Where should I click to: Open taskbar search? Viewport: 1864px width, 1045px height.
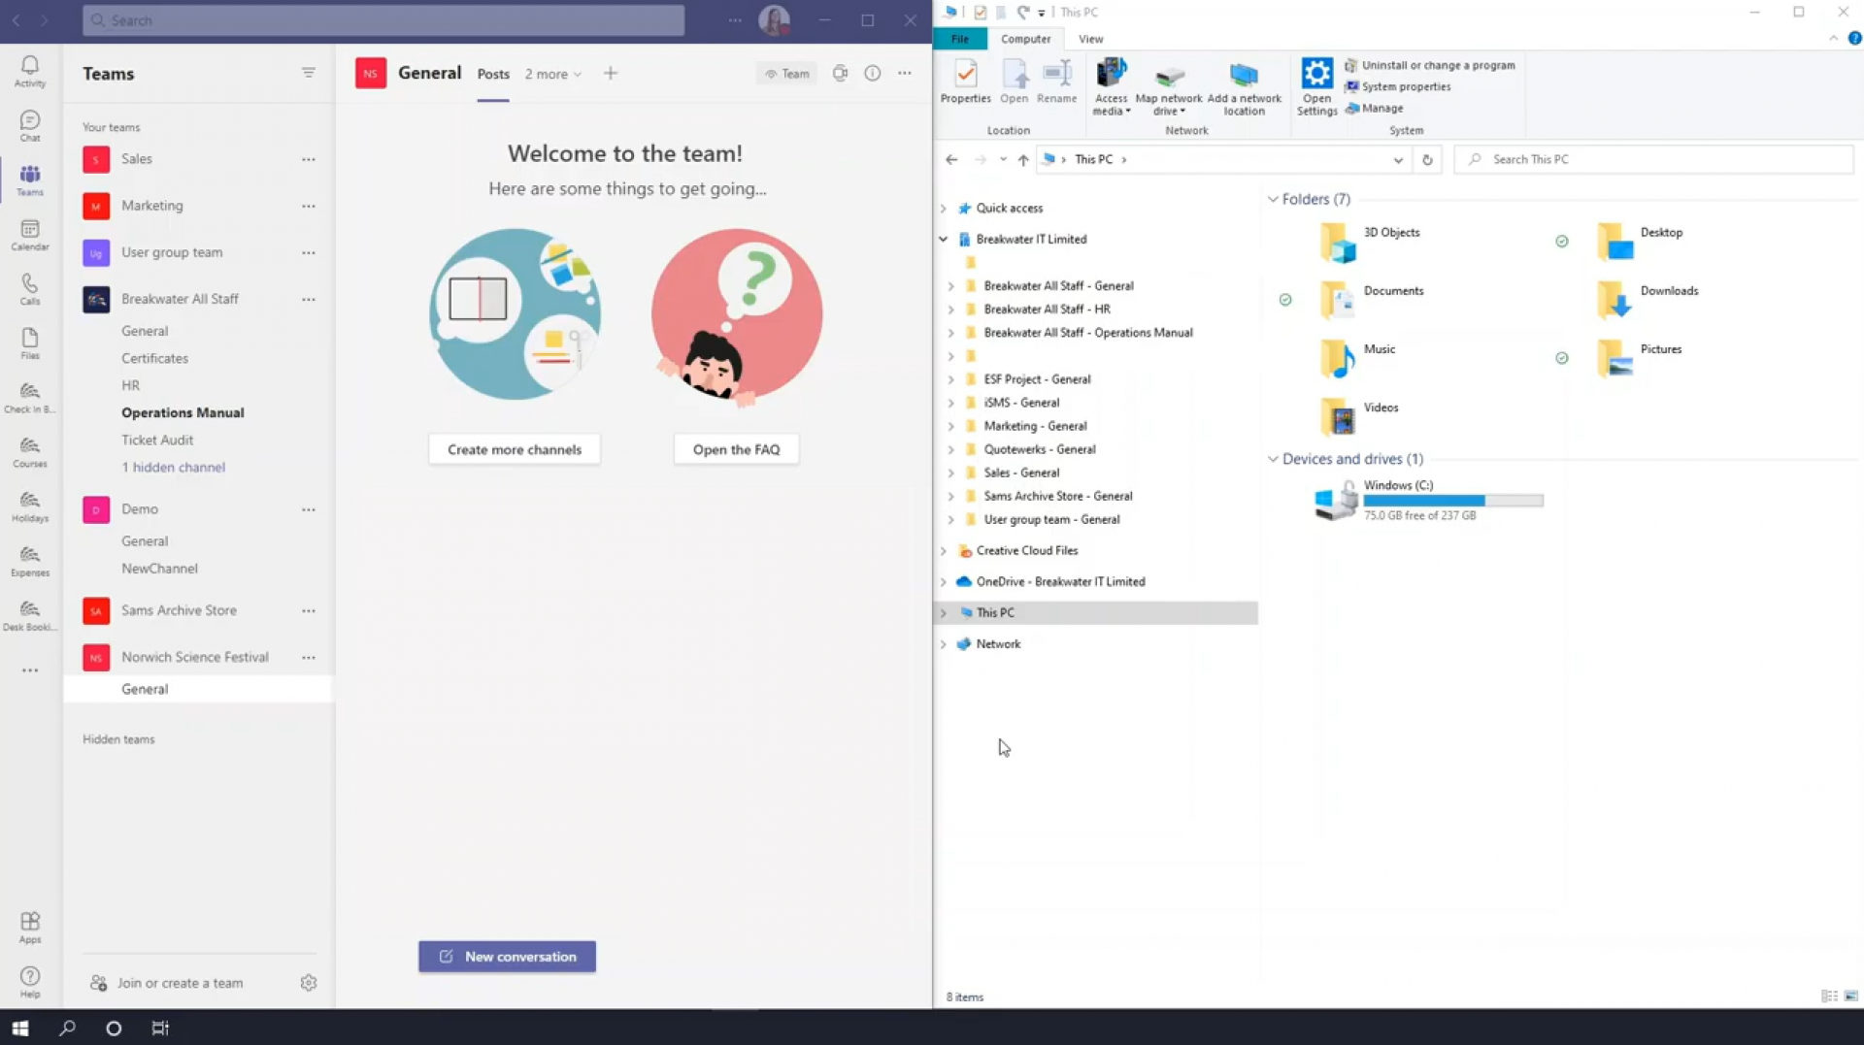pos(67,1029)
